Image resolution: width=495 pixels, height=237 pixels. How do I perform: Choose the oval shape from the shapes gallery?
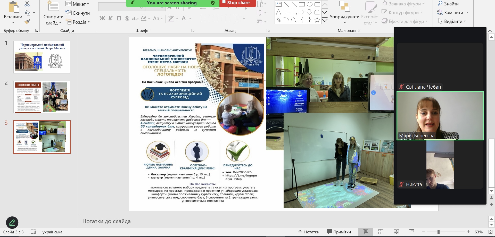309,4
